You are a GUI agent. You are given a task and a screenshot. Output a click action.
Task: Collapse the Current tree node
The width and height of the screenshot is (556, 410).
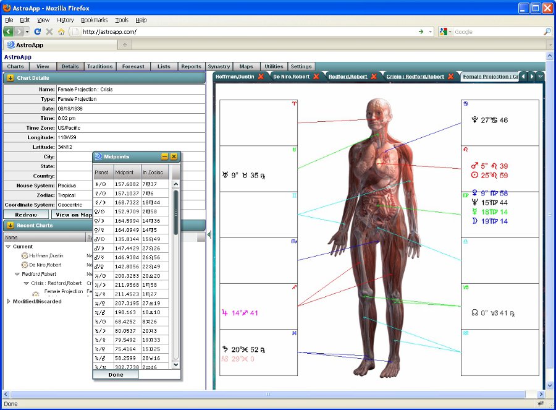click(8, 246)
